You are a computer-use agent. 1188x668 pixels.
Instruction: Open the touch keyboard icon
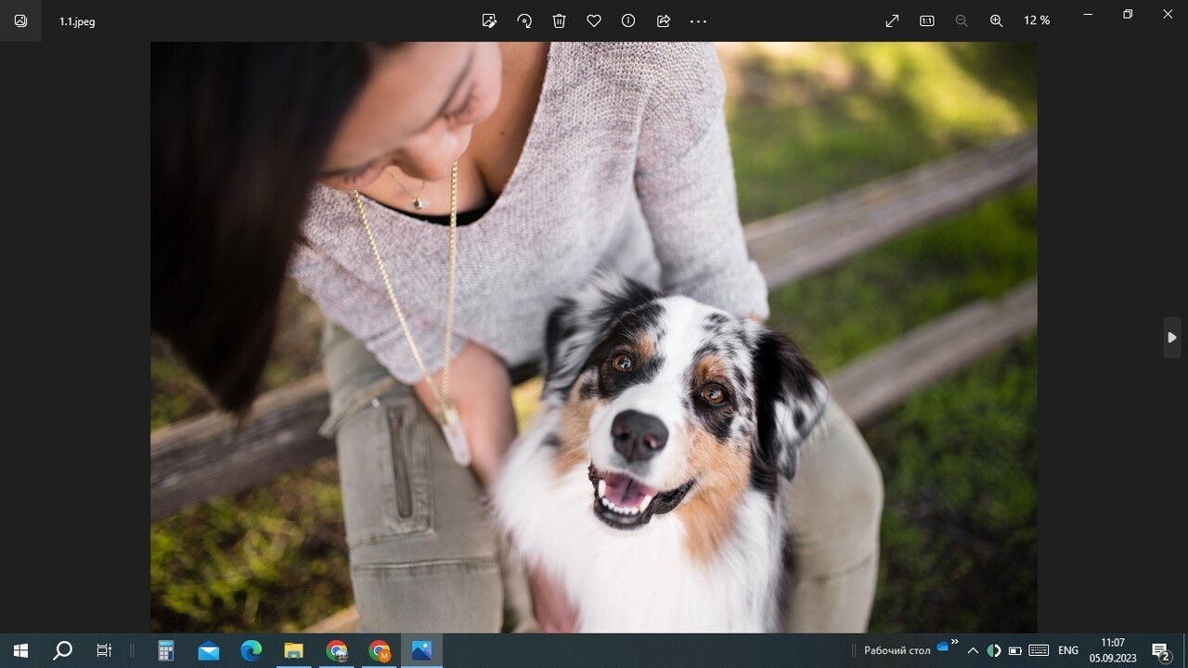tap(1039, 650)
